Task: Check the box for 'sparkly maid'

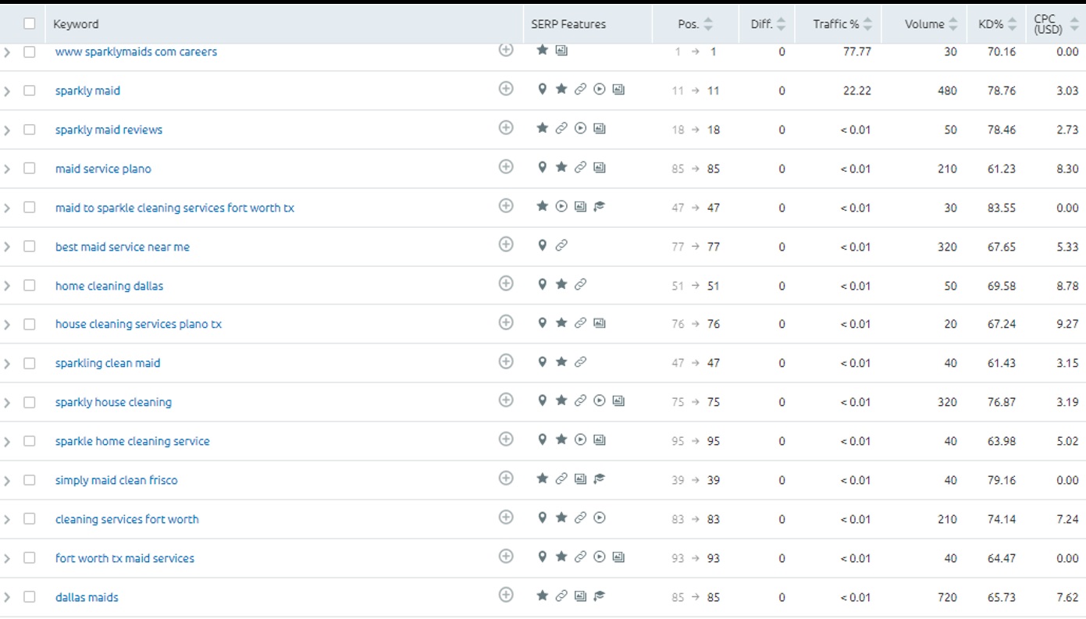Action: [30, 91]
